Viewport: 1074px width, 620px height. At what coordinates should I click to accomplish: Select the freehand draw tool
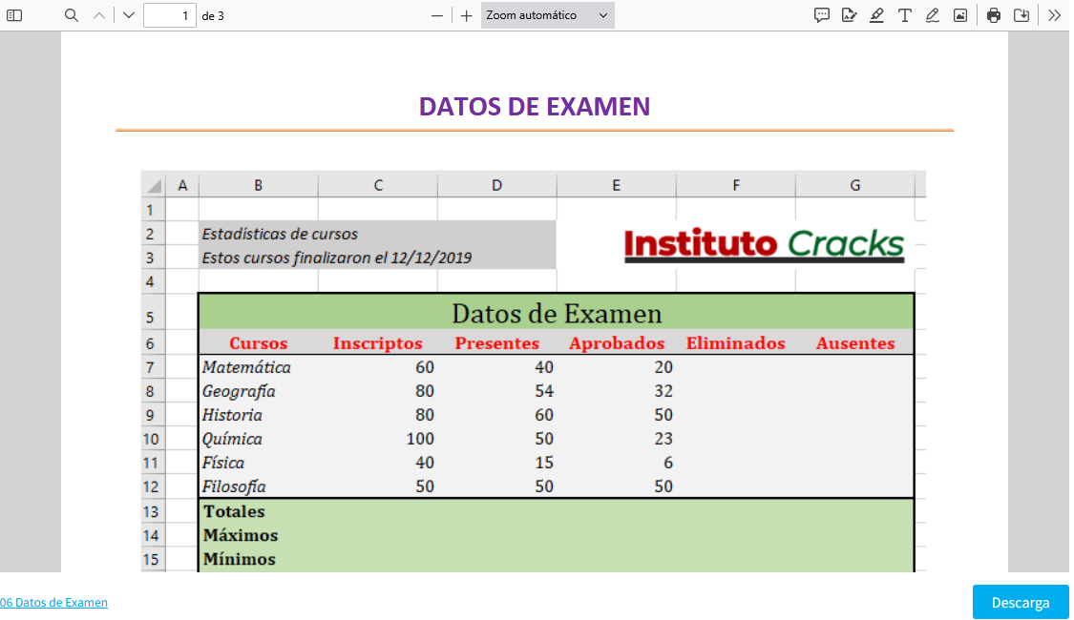click(x=932, y=15)
